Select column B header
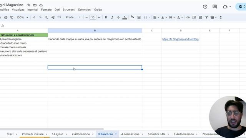Image resolution: width=246 pixels, height=138 pixels. pos(95,31)
